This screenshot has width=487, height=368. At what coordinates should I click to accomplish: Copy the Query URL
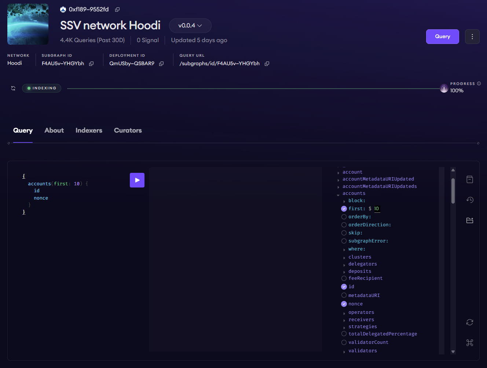pyautogui.click(x=267, y=64)
